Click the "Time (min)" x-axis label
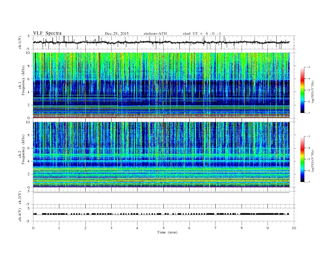The height and width of the screenshot is (256, 331). click(x=167, y=232)
